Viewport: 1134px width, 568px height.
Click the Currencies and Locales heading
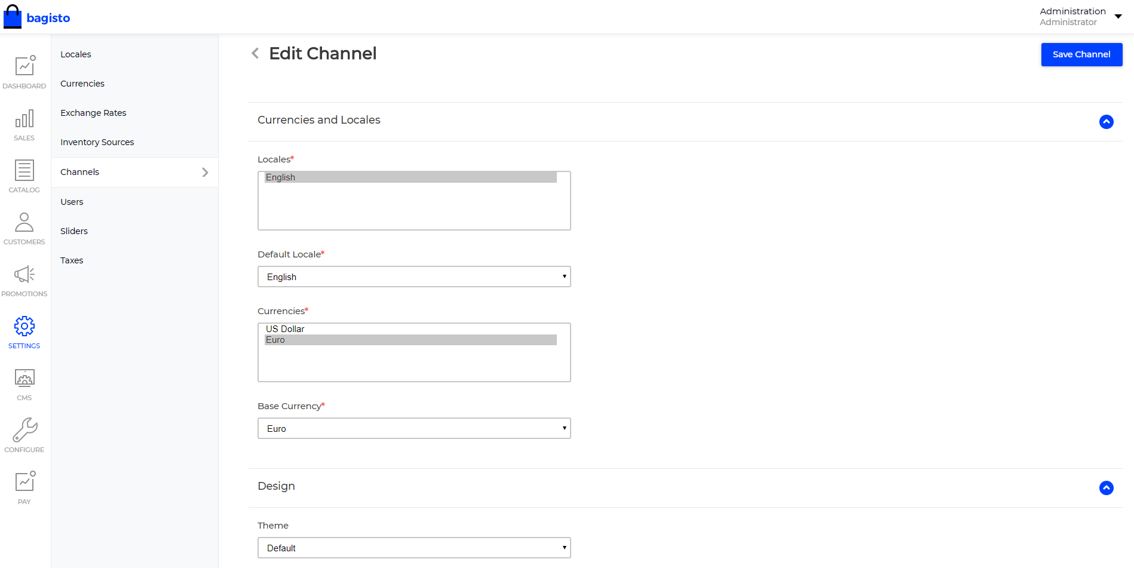pos(319,120)
